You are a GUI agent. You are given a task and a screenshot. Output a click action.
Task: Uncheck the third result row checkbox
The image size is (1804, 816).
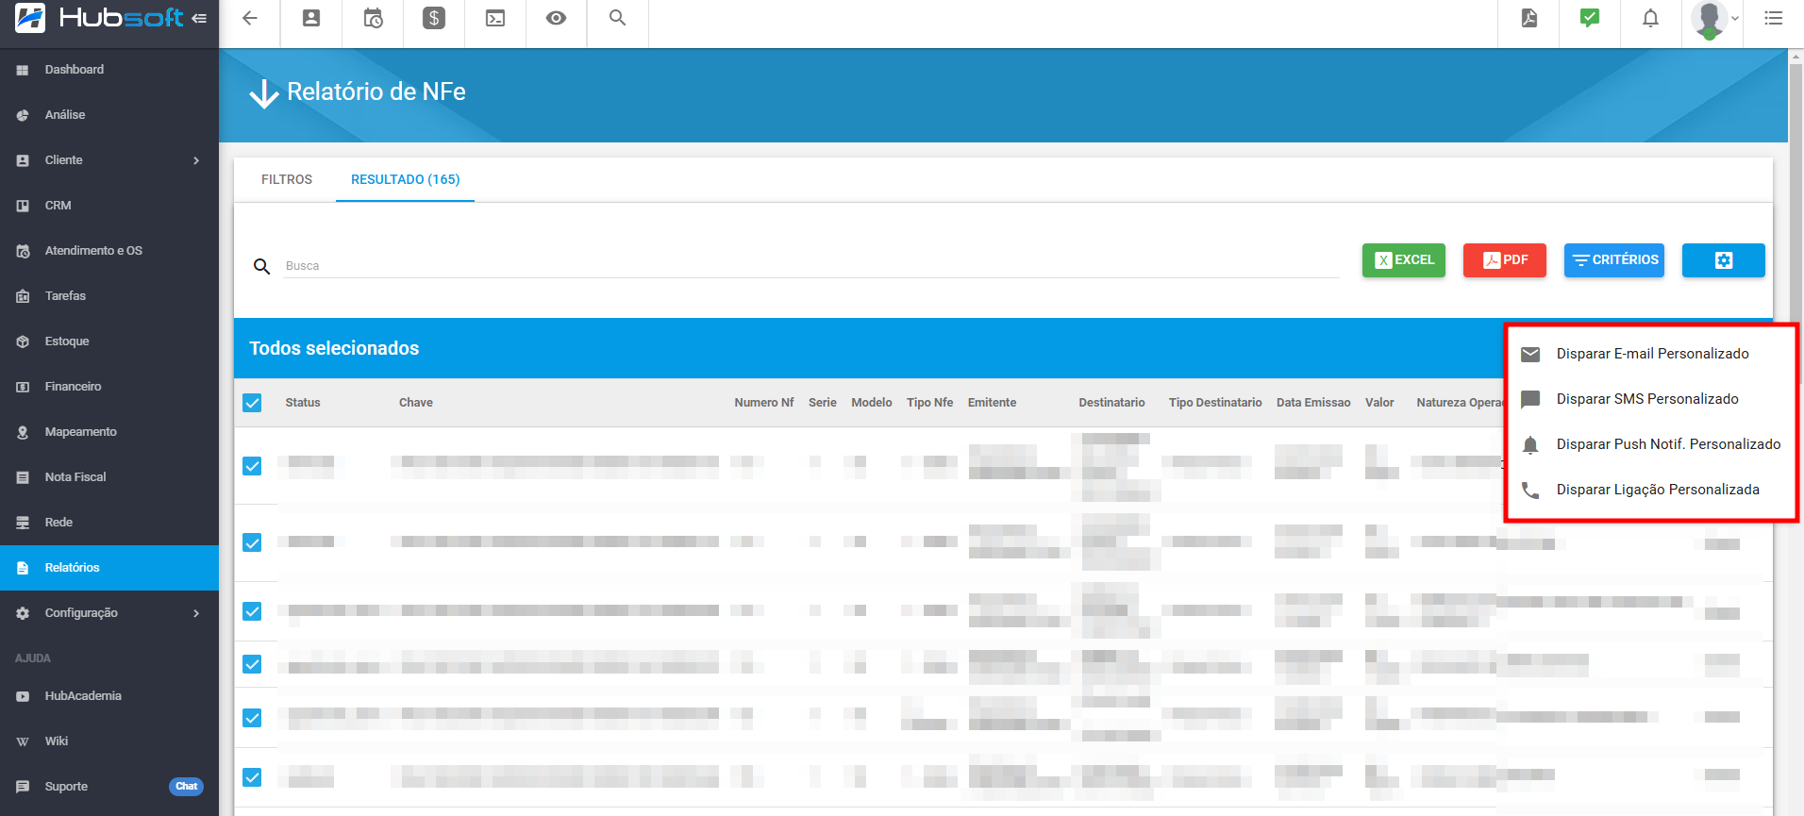click(x=252, y=611)
